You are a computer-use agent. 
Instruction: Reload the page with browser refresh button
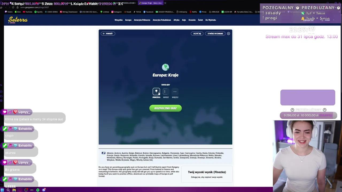click(x=13, y=7)
